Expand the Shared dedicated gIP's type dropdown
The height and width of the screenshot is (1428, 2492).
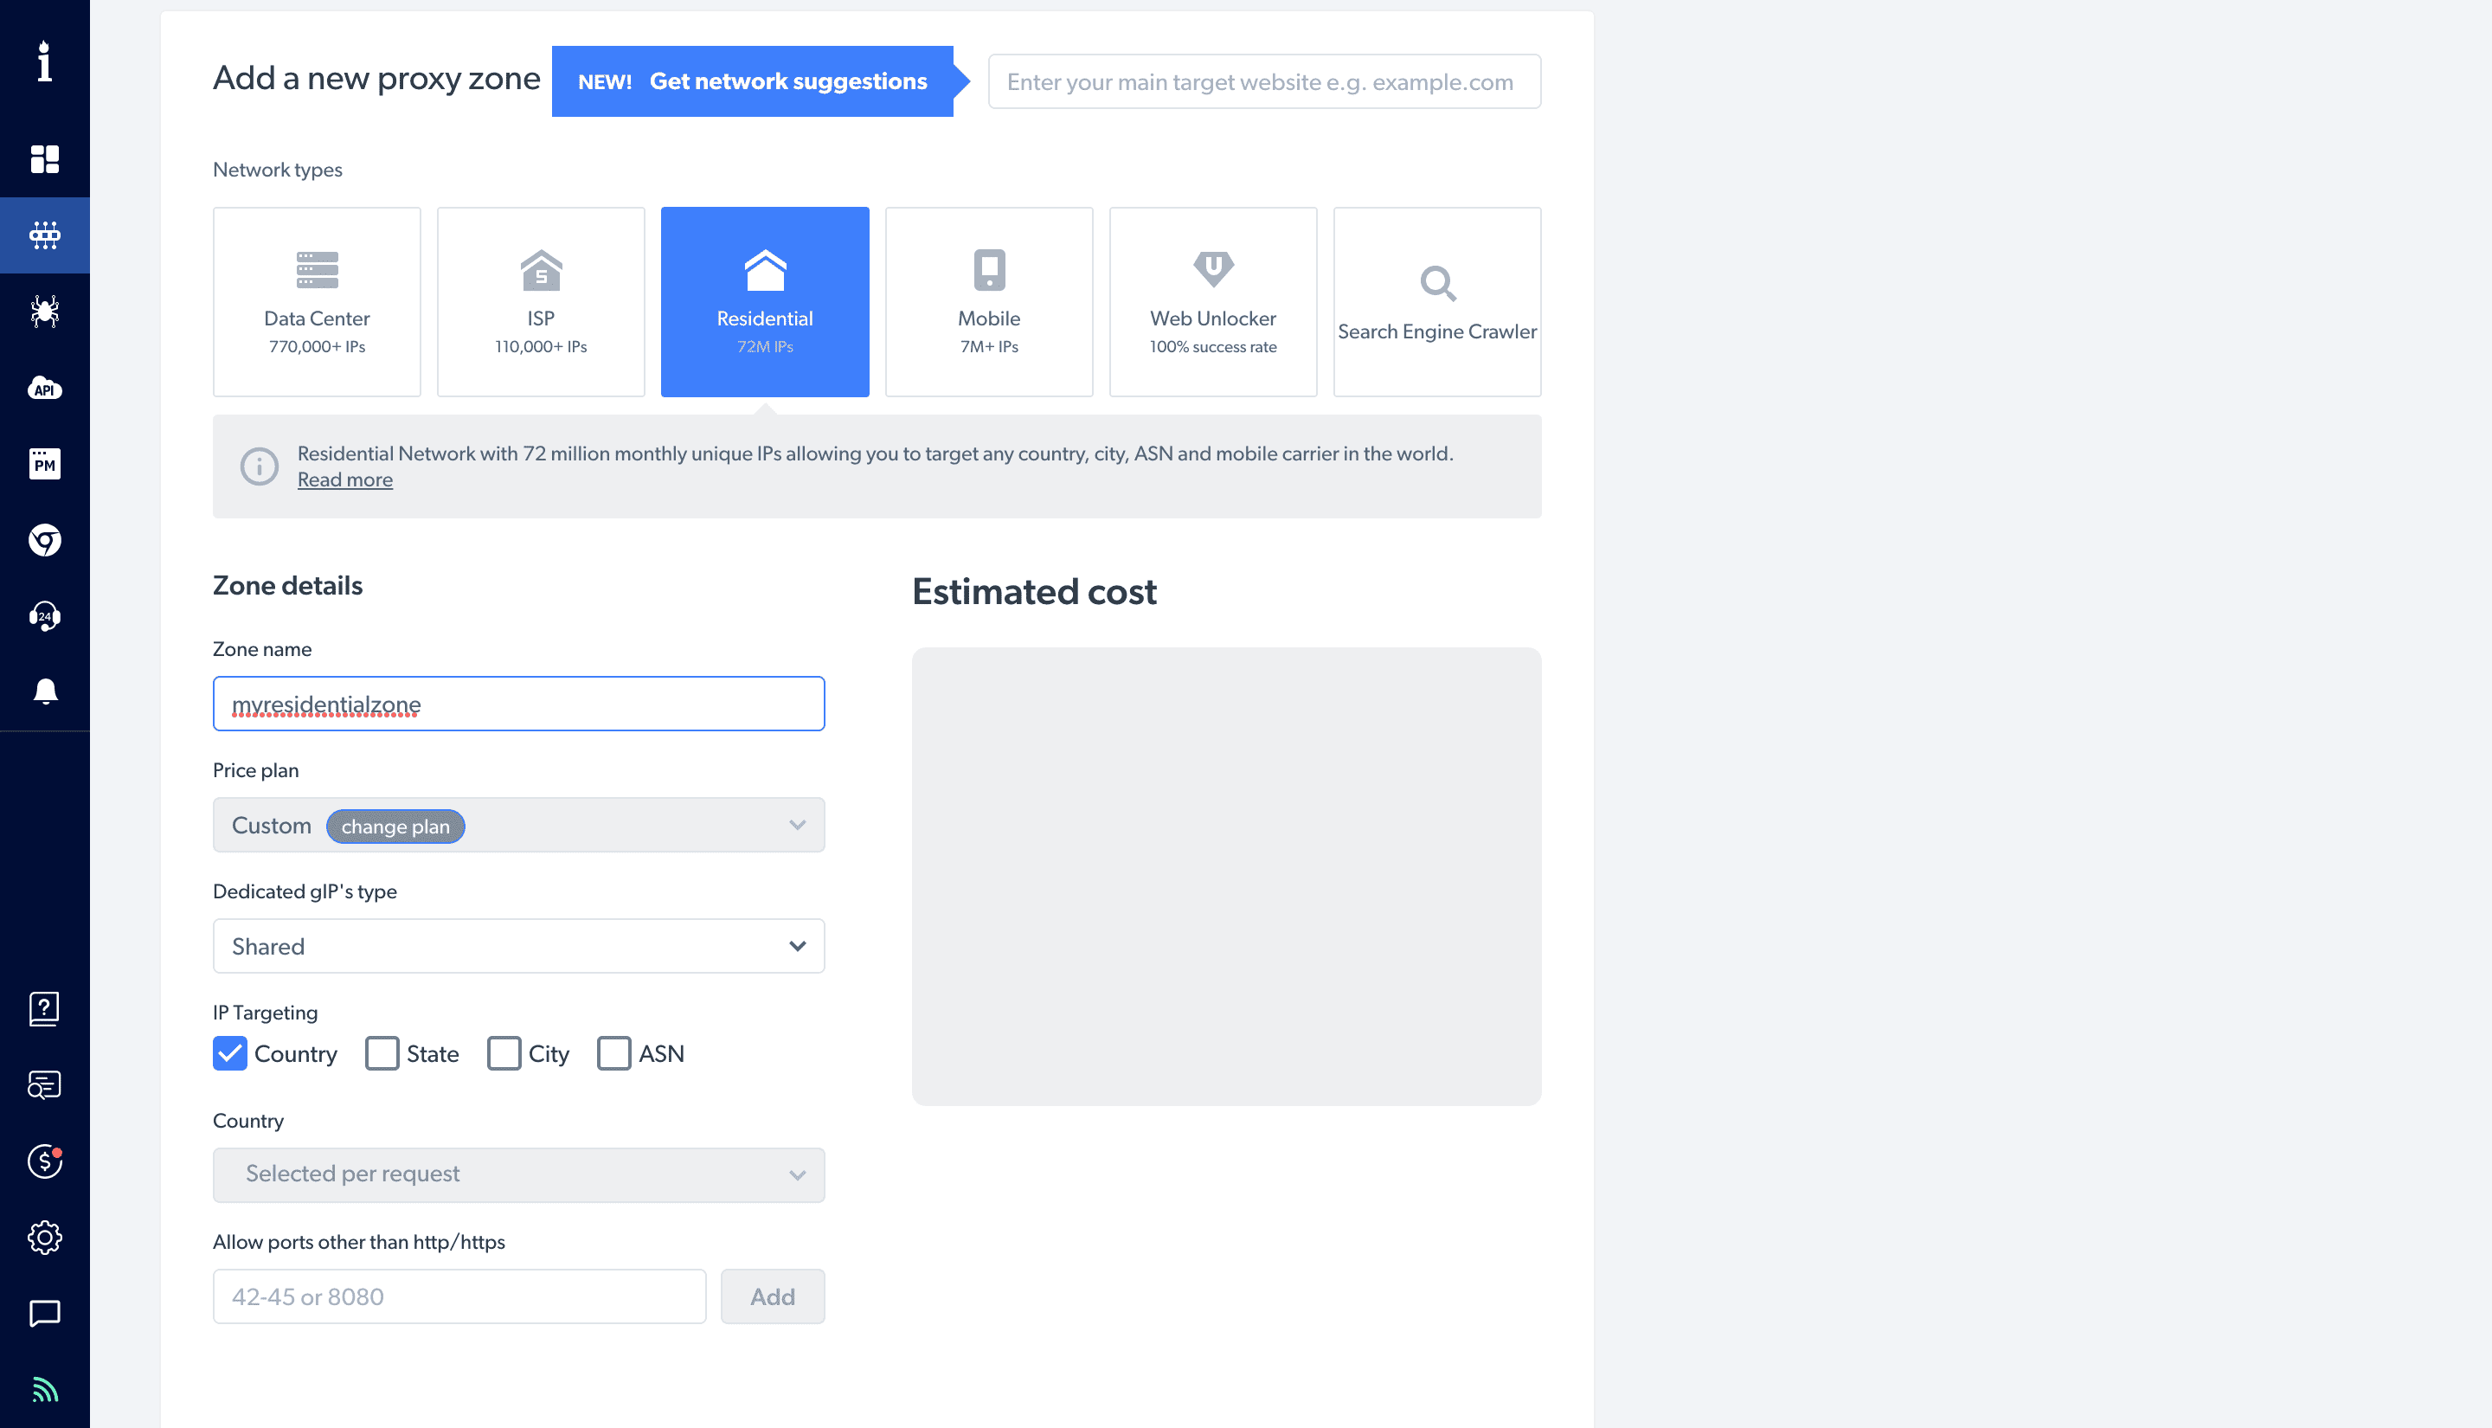(x=518, y=947)
